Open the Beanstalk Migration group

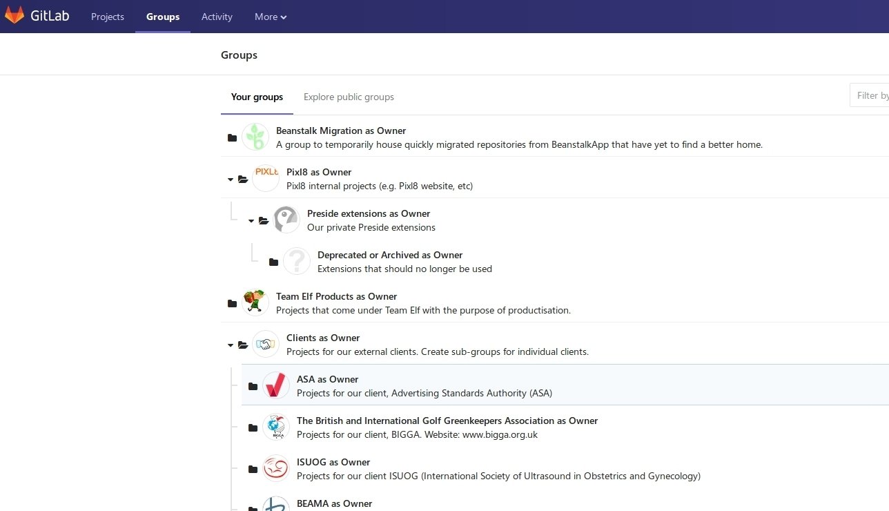click(x=341, y=131)
